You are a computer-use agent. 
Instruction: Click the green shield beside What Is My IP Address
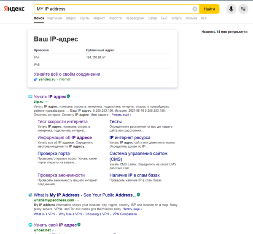(138, 195)
